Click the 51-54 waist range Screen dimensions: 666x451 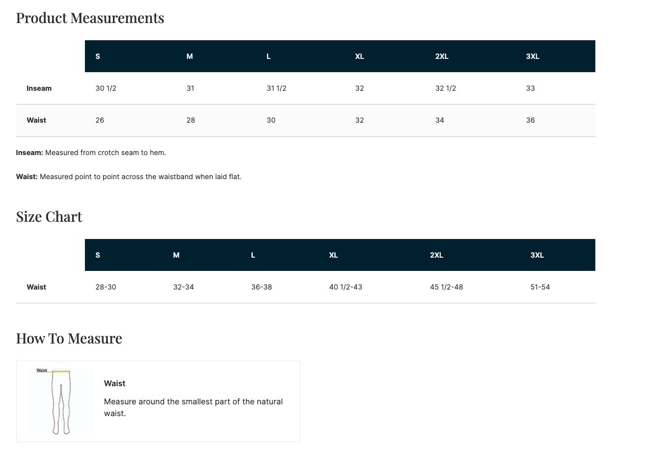pos(540,287)
